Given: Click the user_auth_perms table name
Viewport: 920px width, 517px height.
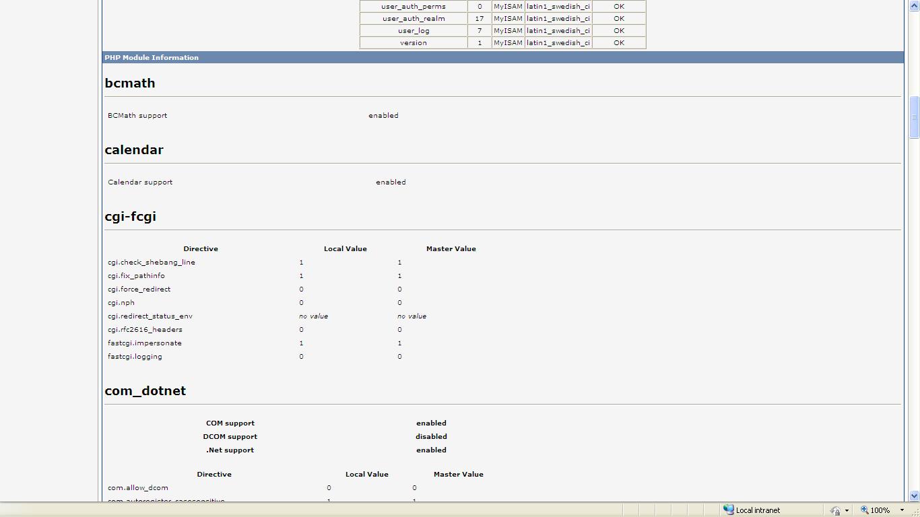Looking at the screenshot, I should (414, 6).
